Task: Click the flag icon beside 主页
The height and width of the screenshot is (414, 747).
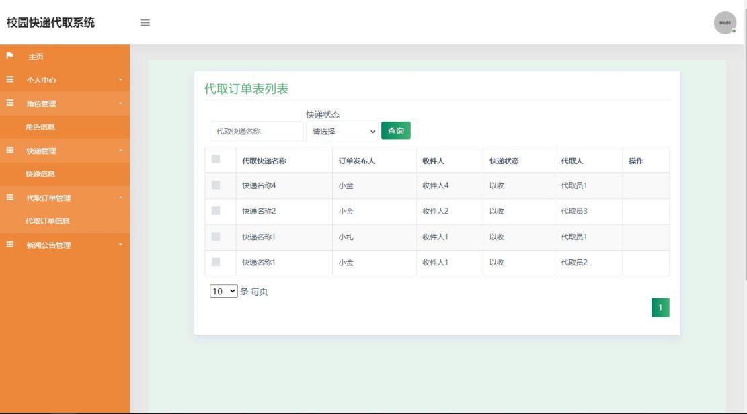Action: coord(9,56)
